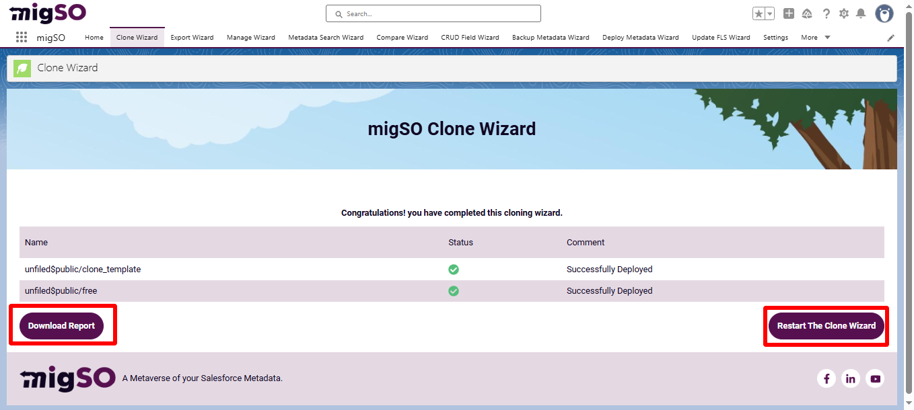Switch to Metadata Search Wizard tab

pyautogui.click(x=326, y=38)
